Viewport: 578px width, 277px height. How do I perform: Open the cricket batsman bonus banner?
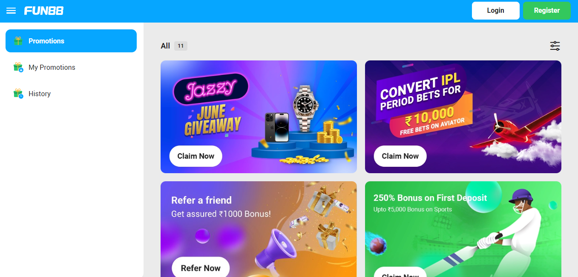tap(463, 229)
